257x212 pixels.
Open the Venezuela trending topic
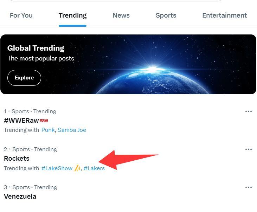[x=20, y=197]
